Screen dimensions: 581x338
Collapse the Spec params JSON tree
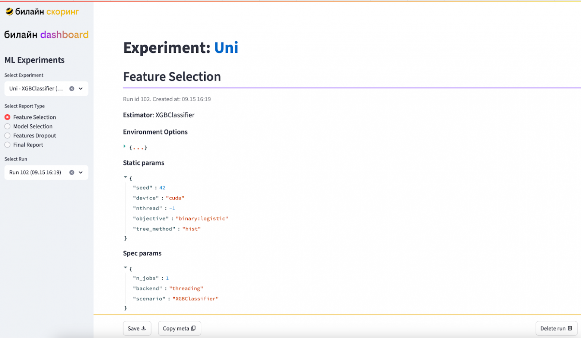(x=126, y=267)
